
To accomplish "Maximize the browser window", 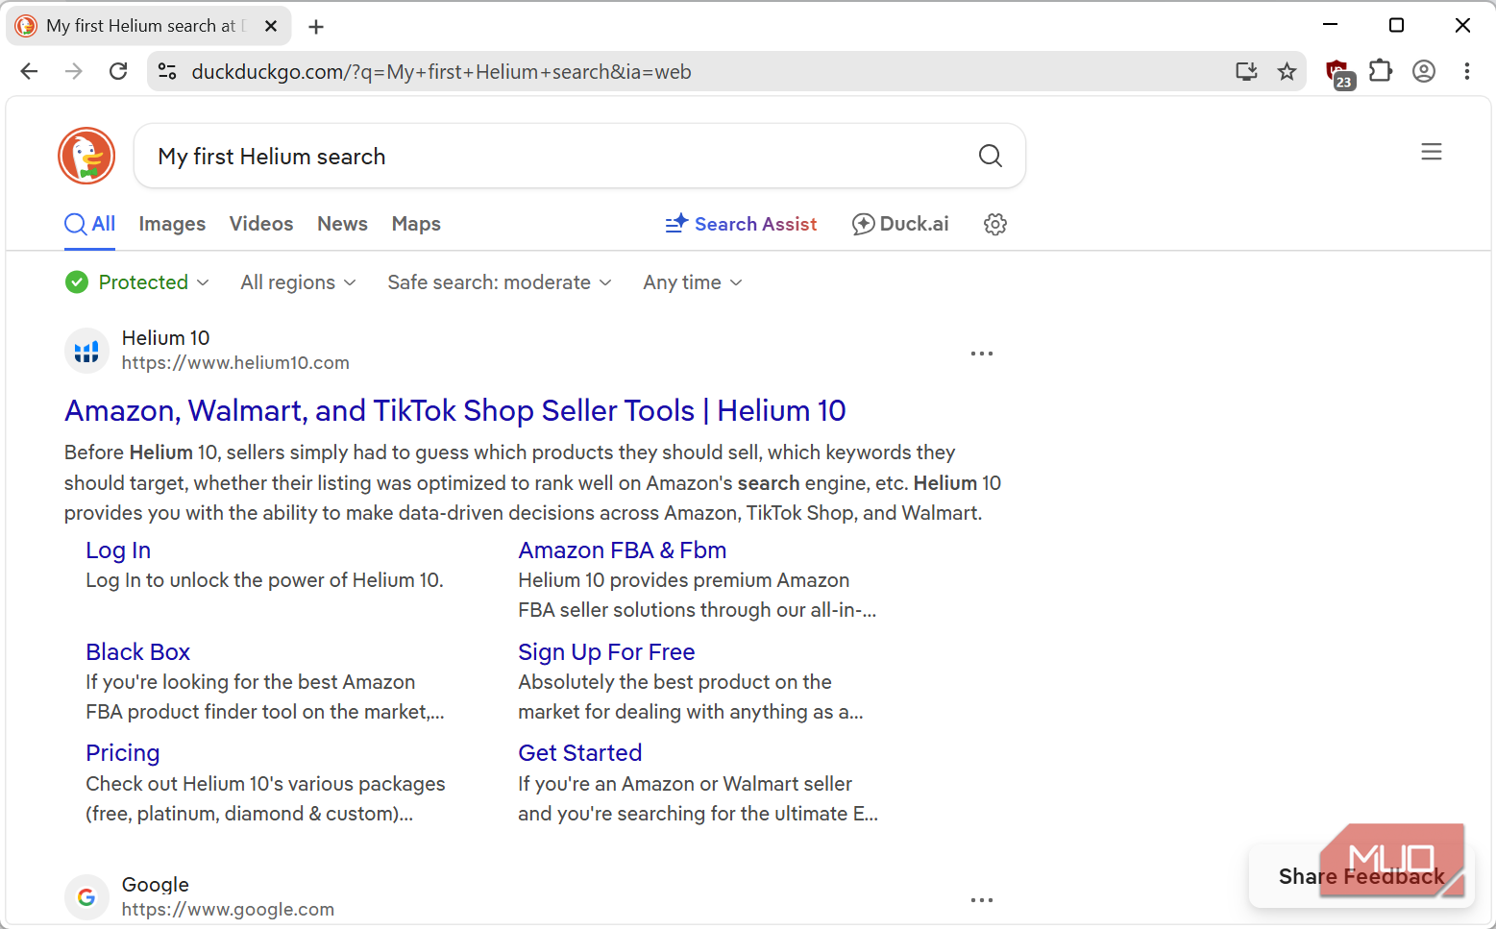I will tap(1397, 25).
